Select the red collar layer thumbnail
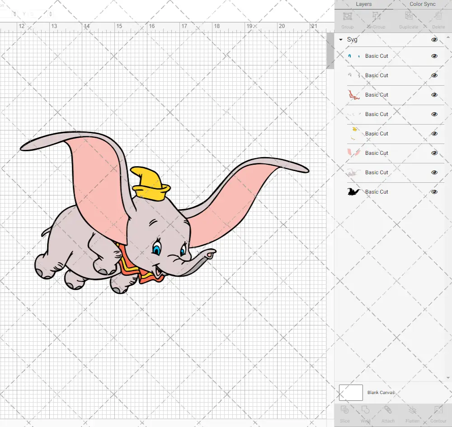This screenshot has height=427, width=452. click(354, 95)
